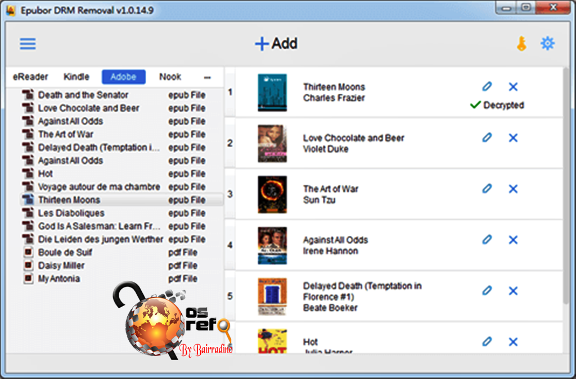This screenshot has width=576, height=379.
Task: Open the settings gear icon
Action: 547,44
